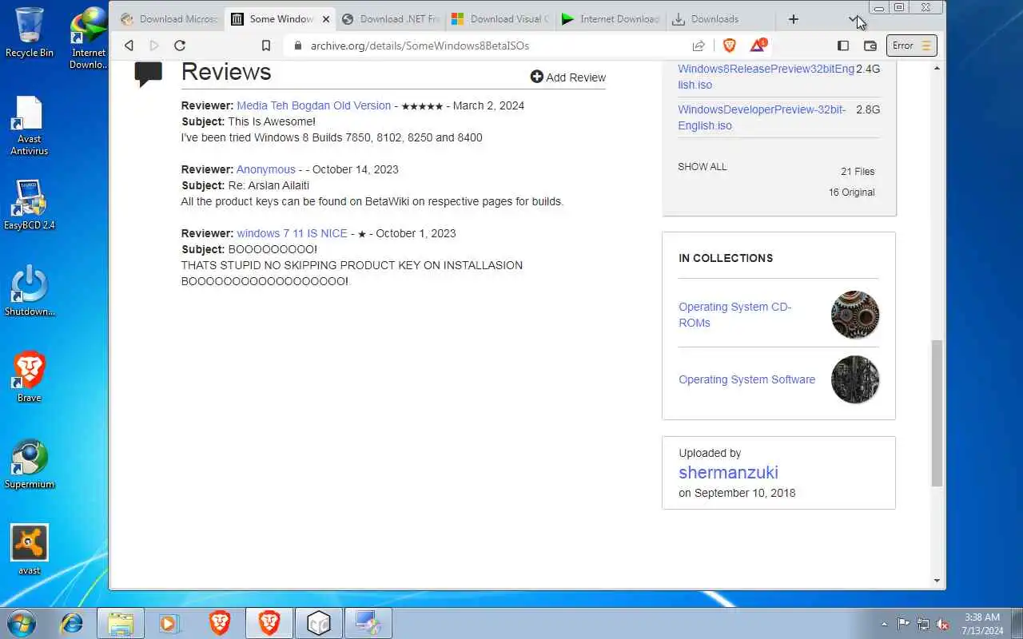
Task: Open Brave Shields lion icon
Action: coord(729,46)
